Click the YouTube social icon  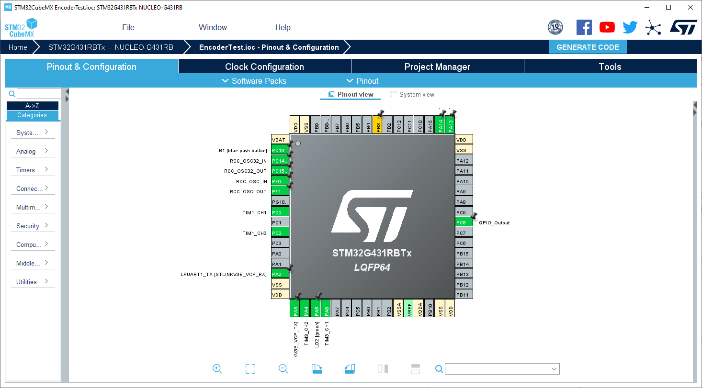[x=607, y=27]
